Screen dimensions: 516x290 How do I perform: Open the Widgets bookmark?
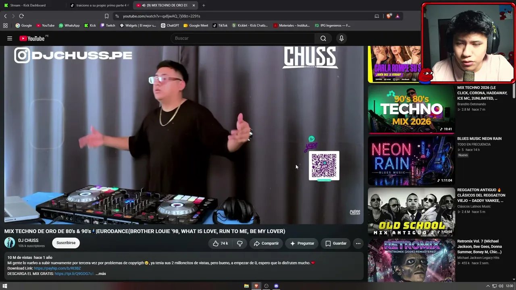(138, 25)
